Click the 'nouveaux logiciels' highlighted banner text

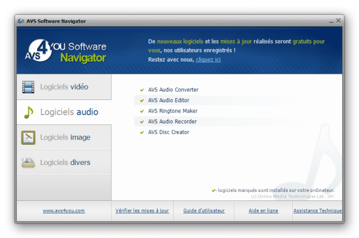point(180,41)
